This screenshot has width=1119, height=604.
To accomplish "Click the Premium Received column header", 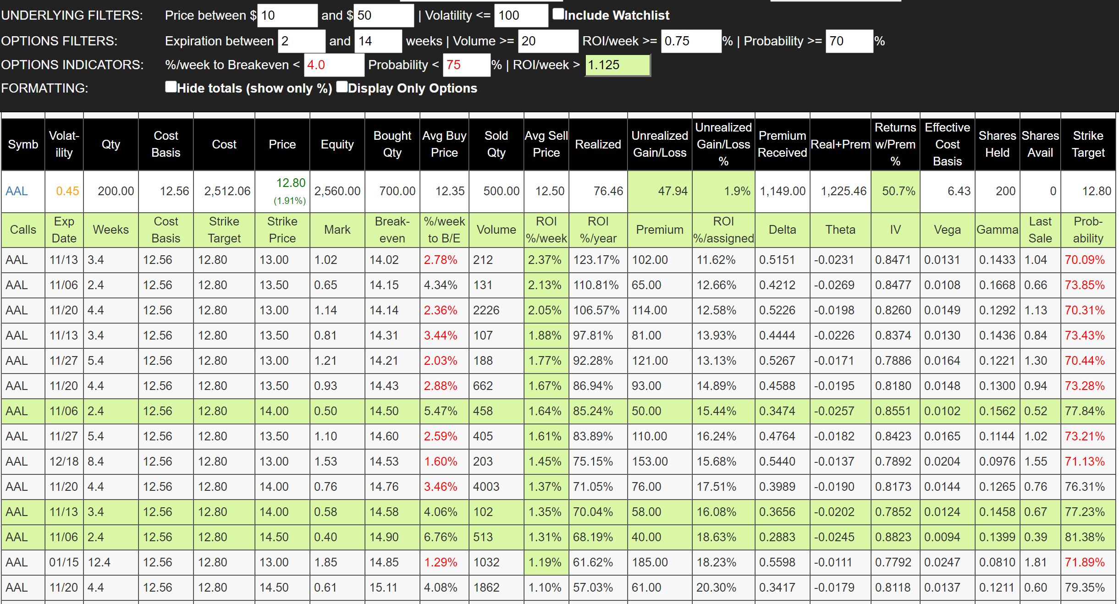I will point(782,144).
